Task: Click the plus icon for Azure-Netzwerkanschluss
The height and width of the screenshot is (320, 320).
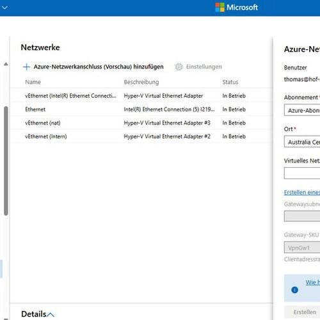Action: tap(26, 67)
